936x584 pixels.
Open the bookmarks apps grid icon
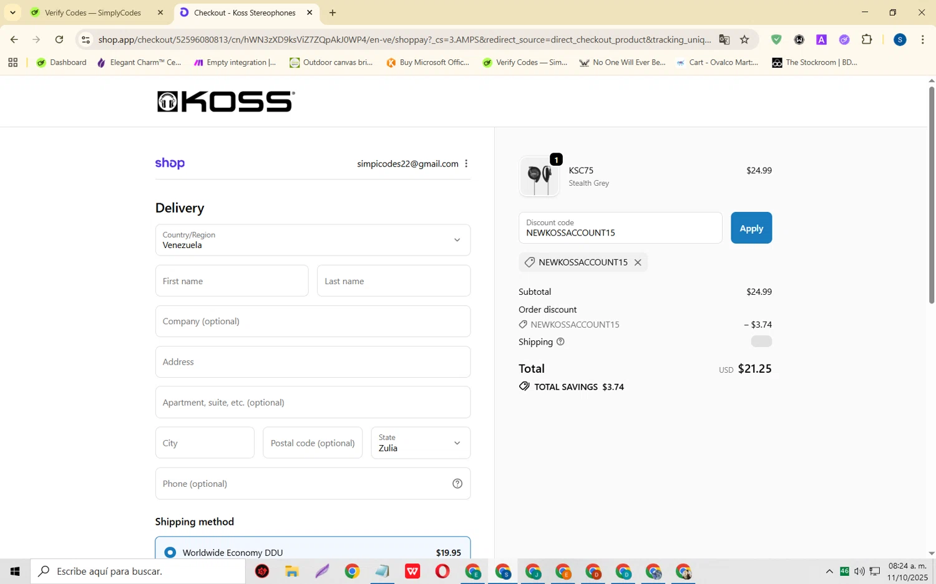pos(12,62)
